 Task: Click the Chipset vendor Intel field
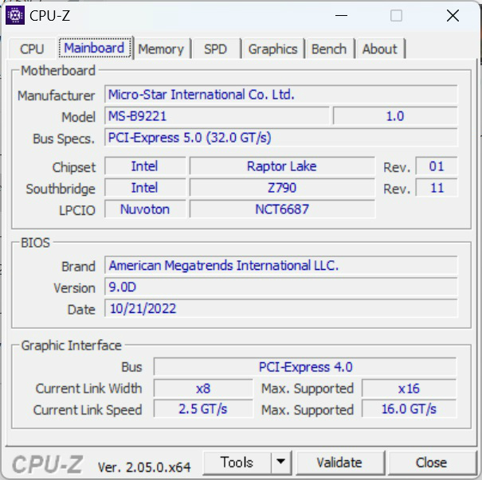[145, 166]
